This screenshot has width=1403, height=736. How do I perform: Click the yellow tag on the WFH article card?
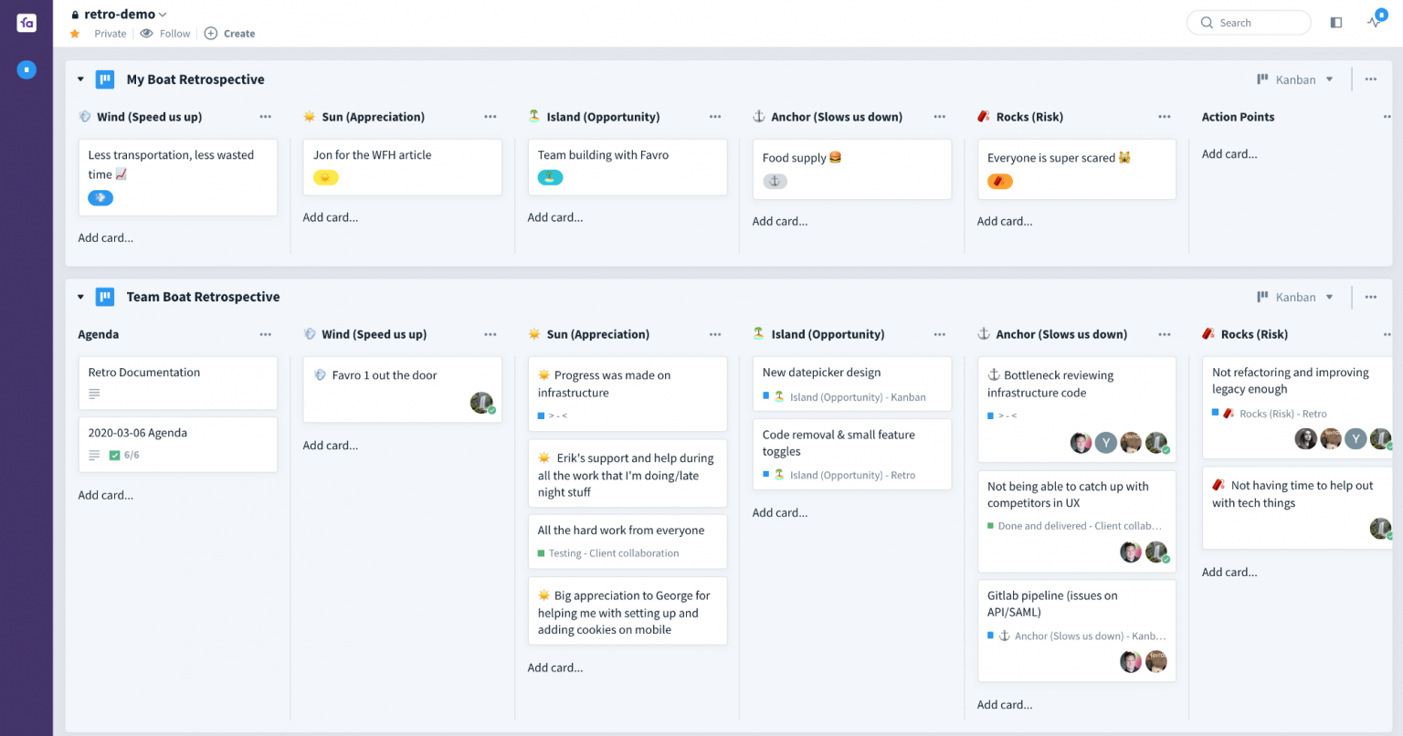[x=326, y=177]
